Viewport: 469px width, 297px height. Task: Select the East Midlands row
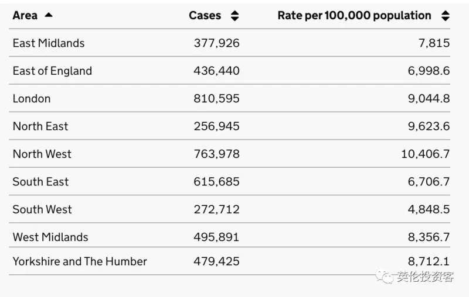pos(229,43)
